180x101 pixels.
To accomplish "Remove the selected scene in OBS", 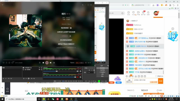I will point(6,78).
